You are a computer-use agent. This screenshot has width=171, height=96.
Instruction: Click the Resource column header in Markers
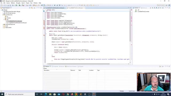click(x=74, y=70)
